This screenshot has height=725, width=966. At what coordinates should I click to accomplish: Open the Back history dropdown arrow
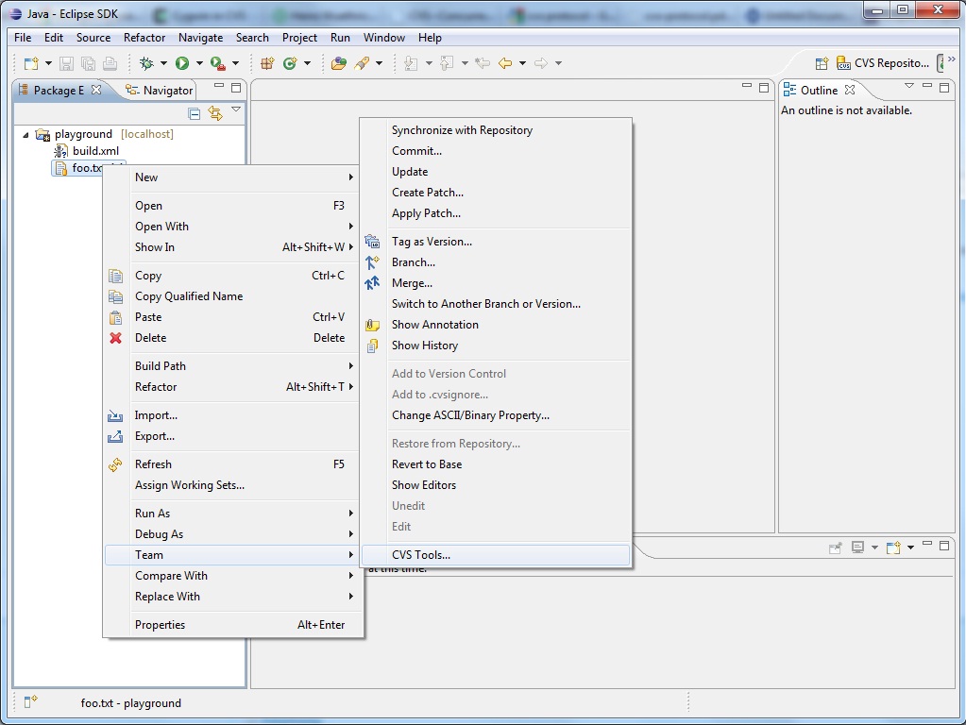point(522,63)
